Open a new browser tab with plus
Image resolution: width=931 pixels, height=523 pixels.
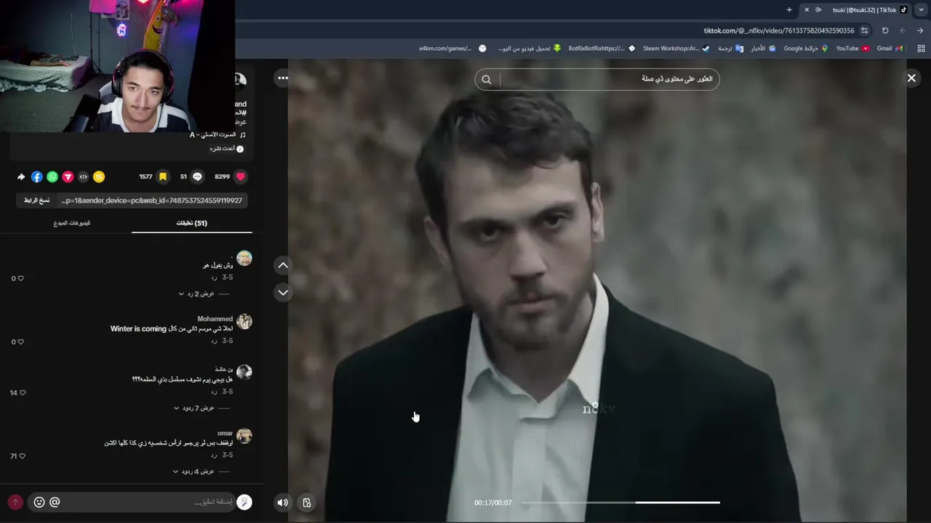pos(789,9)
